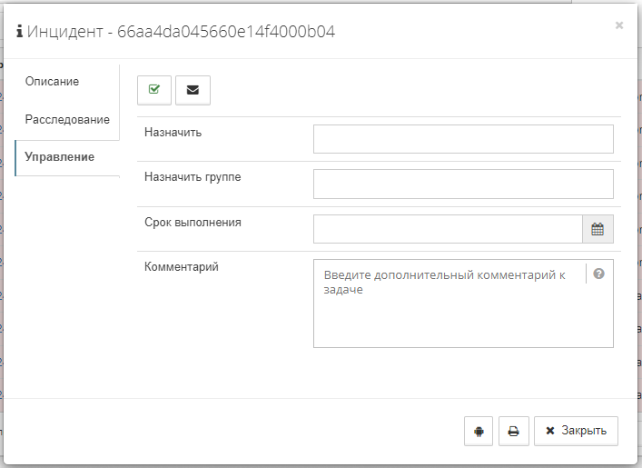The width and height of the screenshot is (642, 468).
Task: Print the incident using printer icon
Action: (513, 432)
